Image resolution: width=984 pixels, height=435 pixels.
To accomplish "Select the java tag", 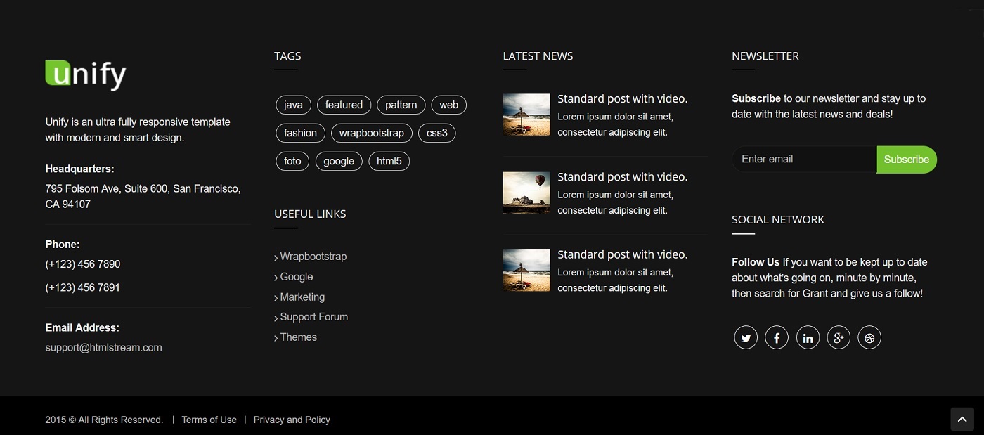I will pyautogui.click(x=293, y=105).
